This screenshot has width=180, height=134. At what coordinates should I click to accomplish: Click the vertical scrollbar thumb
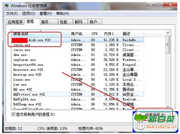(x=168, y=44)
